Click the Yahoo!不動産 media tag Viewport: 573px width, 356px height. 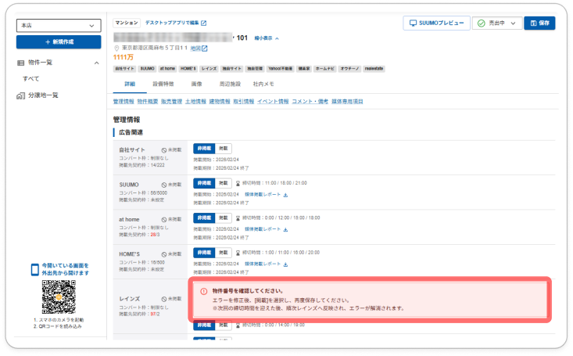pos(281,69)
